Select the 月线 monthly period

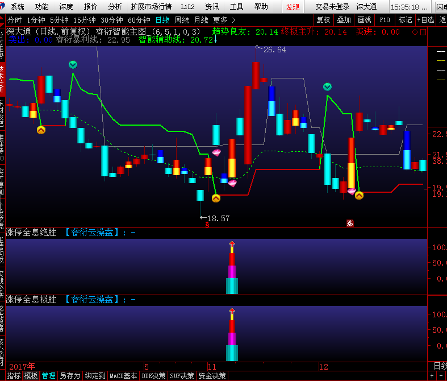[x=201, y=20]
